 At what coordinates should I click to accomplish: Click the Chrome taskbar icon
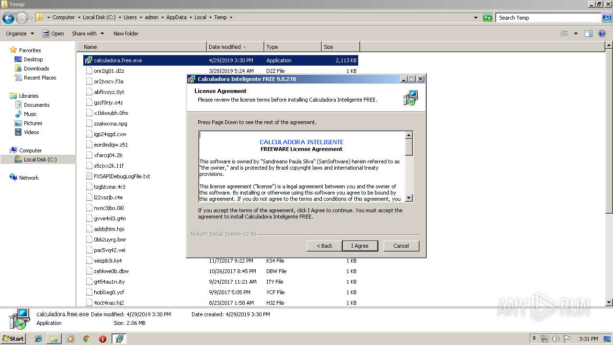click(86, 339)
